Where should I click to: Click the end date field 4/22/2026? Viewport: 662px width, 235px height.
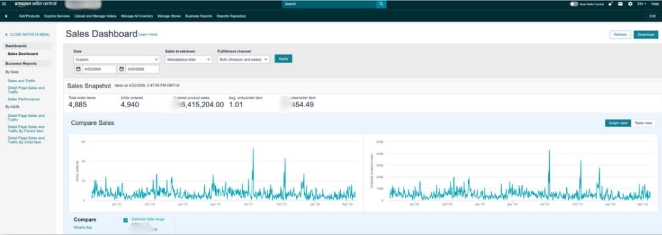tap(142, 69)
